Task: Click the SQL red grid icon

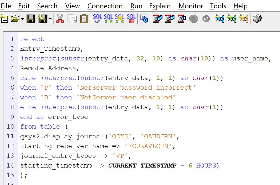Action: click(131, 19)
